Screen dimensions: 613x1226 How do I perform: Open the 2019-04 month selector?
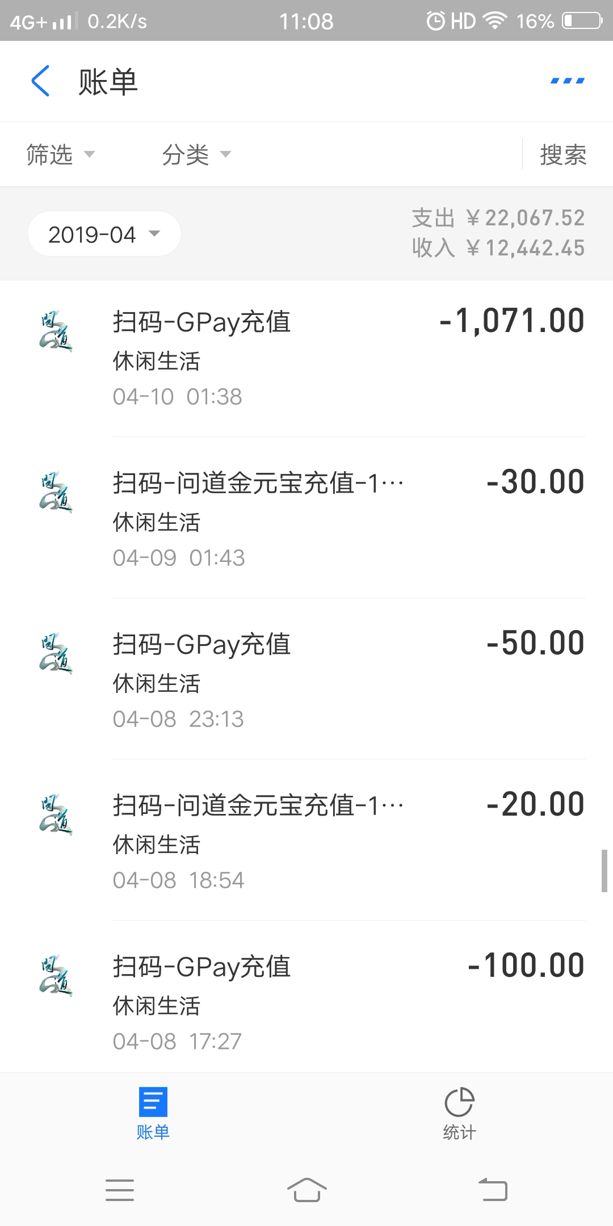[104, 234]
